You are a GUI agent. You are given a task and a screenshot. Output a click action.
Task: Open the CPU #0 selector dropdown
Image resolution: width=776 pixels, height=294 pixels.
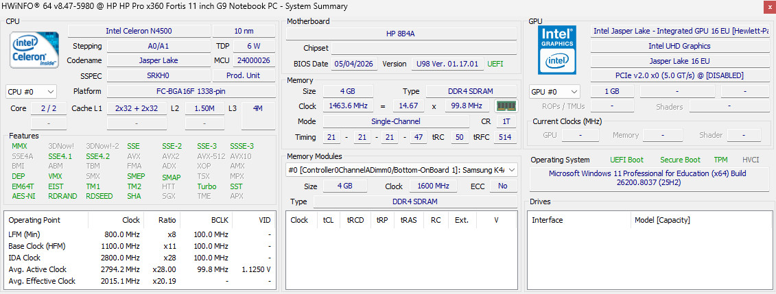(x=31, y=91)
